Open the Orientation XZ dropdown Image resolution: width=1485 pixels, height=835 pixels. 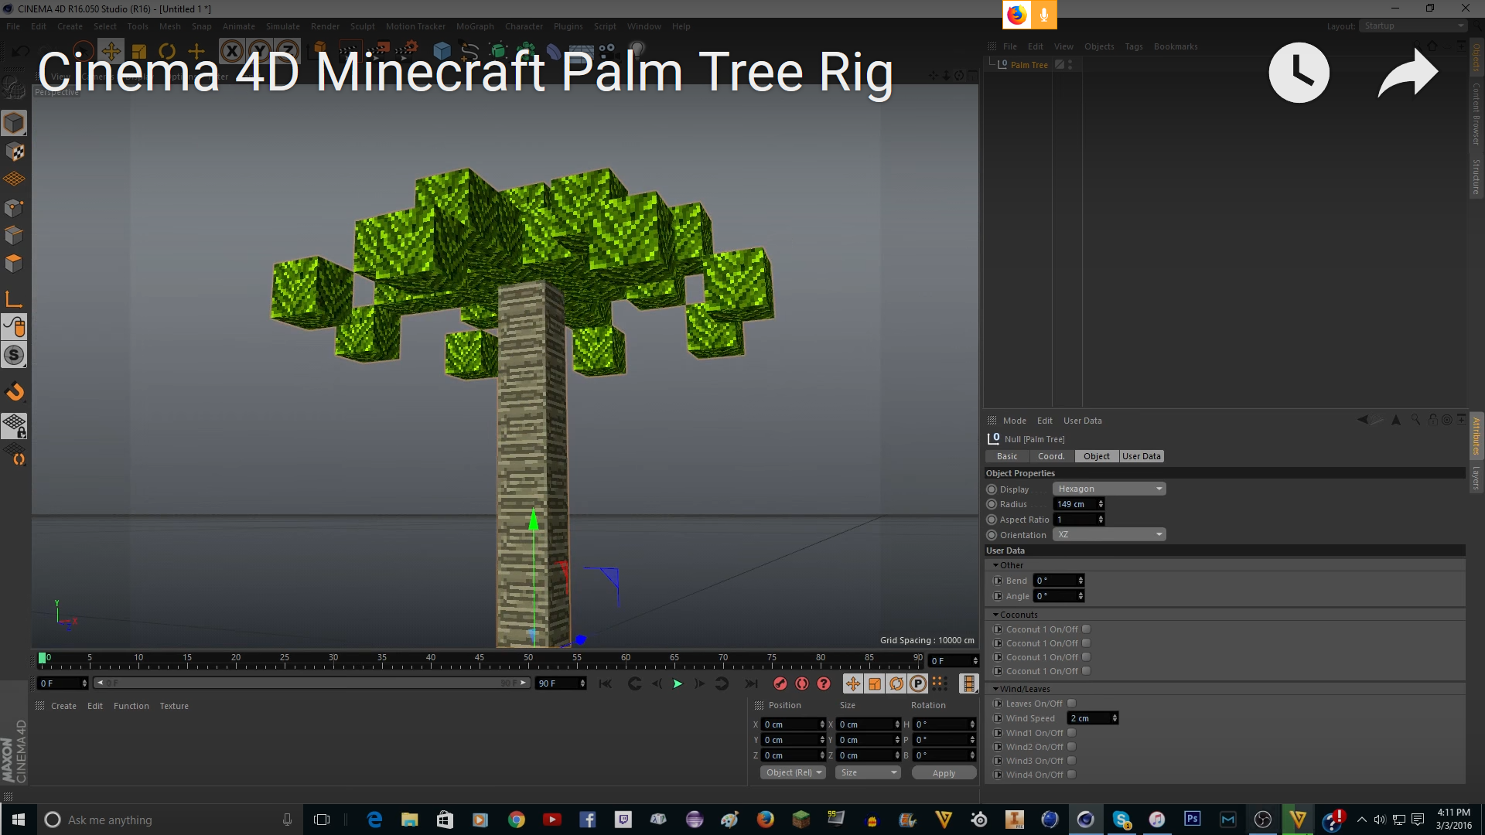click(x=1109, y=534)
